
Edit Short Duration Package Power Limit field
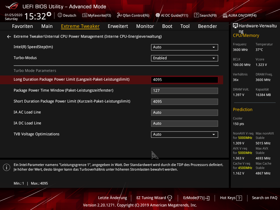point(185,102)
